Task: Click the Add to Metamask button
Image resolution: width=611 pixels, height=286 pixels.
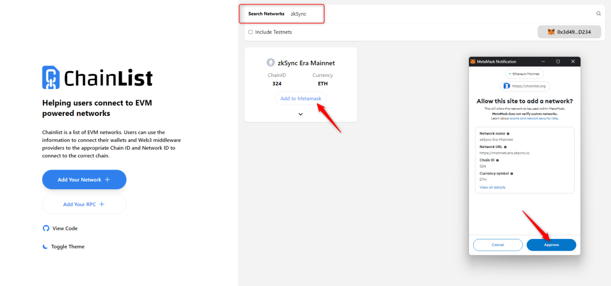Action: [301, 99]
